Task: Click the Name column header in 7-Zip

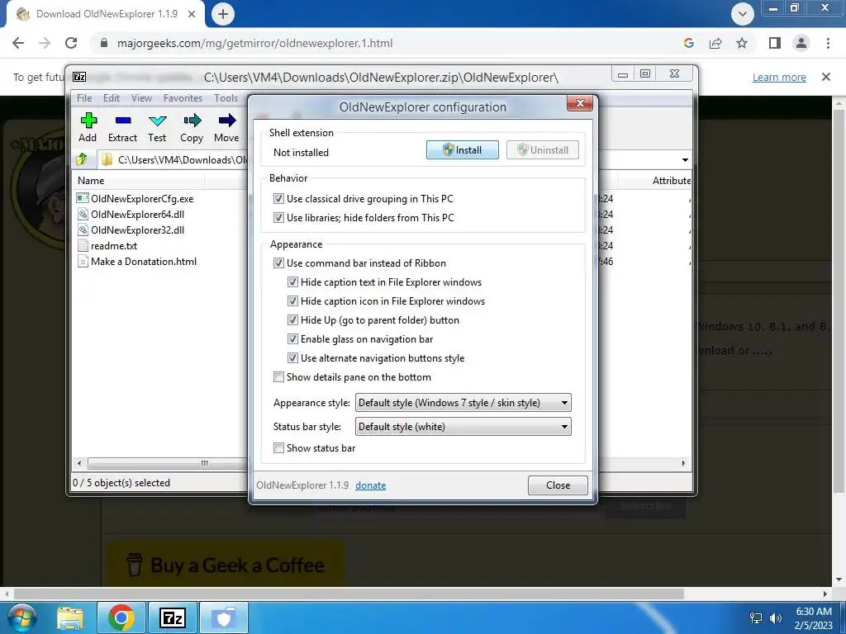Action: (91, 181)
